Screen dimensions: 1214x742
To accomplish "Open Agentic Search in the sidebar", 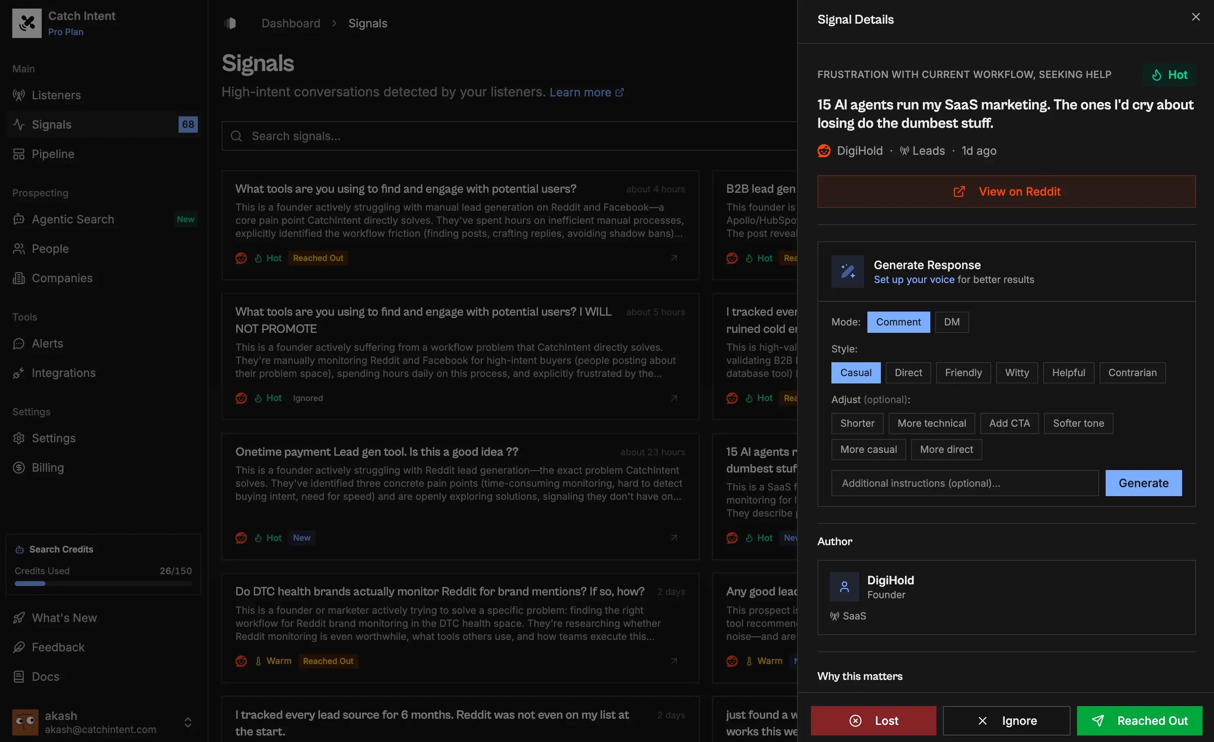I will pos(73,219).
